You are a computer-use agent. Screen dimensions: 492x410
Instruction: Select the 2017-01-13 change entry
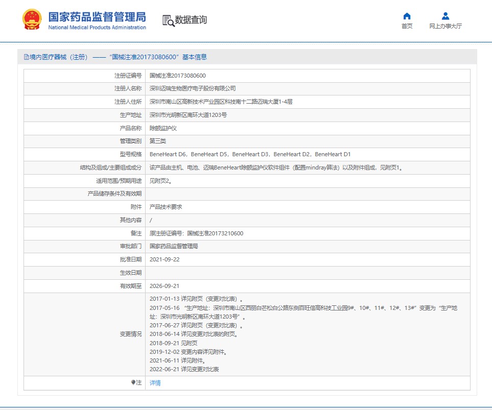(196, 299)
